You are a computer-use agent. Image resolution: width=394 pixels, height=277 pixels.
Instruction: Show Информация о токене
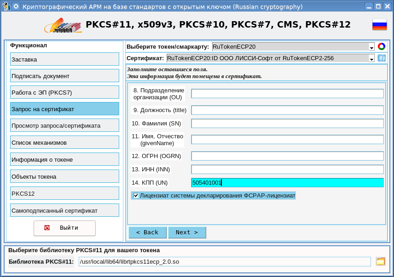click(64, 159)
